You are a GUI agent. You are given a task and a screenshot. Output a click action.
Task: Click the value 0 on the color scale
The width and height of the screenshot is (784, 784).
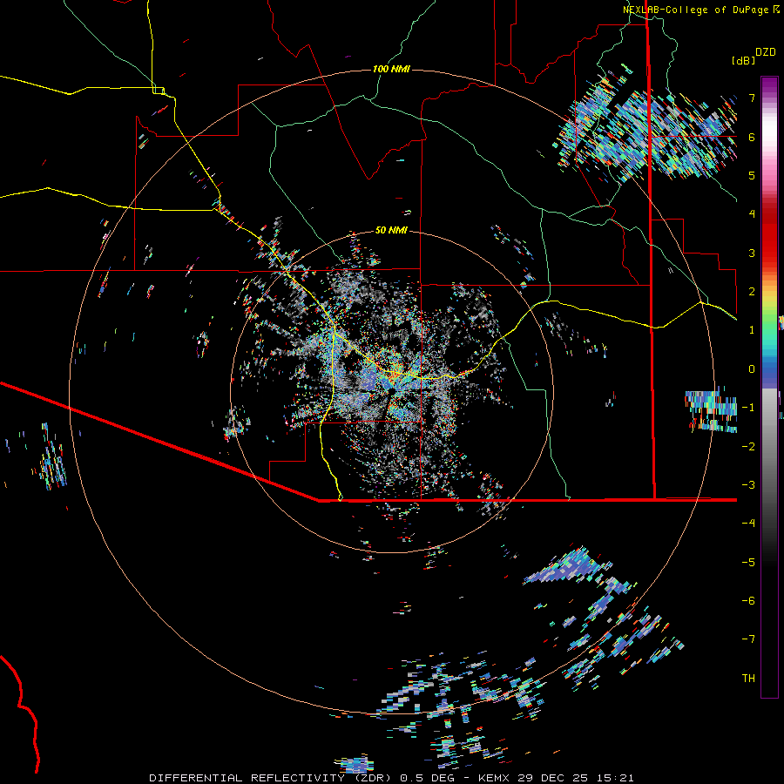(752, 369)
